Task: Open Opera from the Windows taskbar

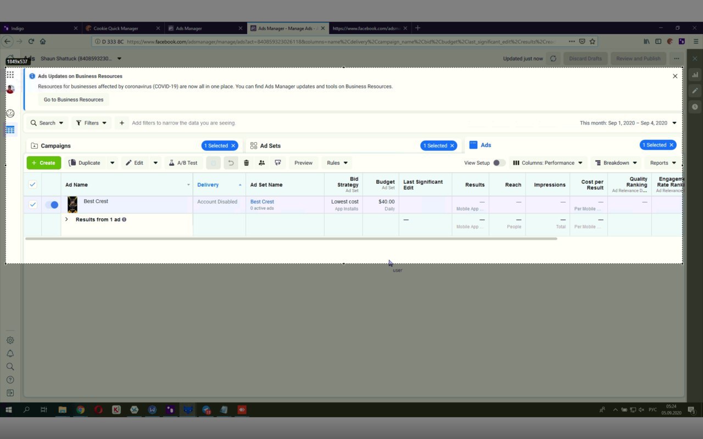Action: click(98, 410)
